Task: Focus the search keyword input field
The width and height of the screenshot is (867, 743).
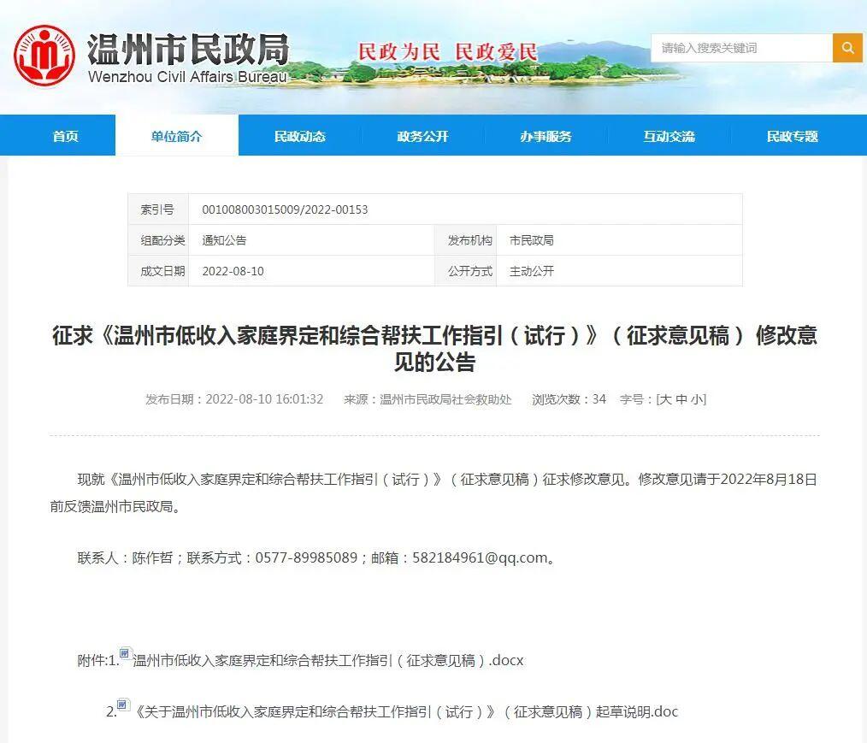Action: [x=741, y=48]
